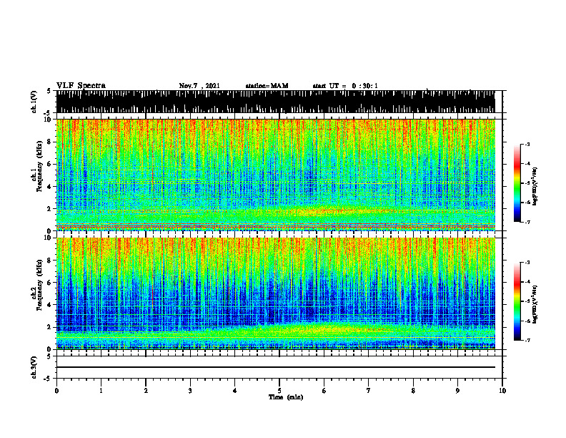This screenshot has width=566, height=438.
Task: Click time axis tick label "2"
Action: tap(146, 391)
